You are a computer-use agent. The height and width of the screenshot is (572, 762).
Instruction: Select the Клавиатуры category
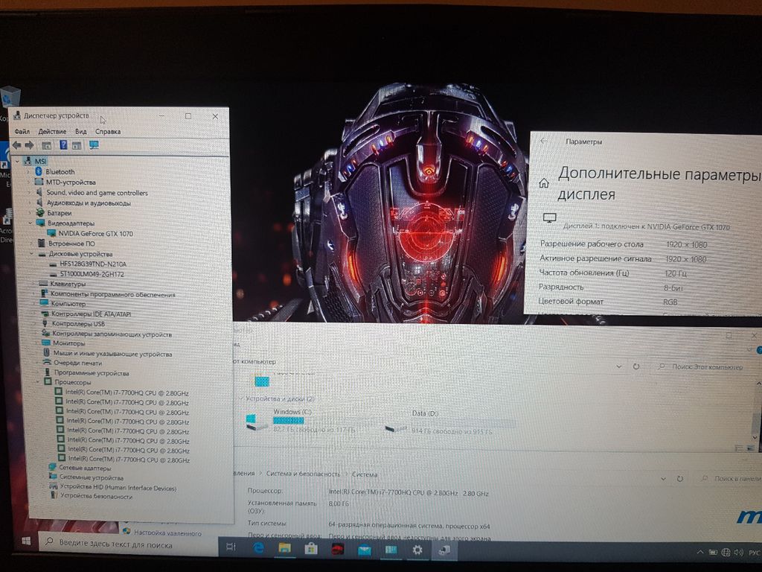[68, 284]
